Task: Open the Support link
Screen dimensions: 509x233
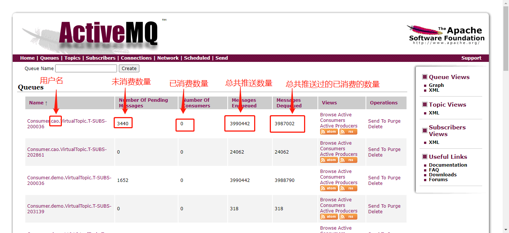Action: coord(471,58)
